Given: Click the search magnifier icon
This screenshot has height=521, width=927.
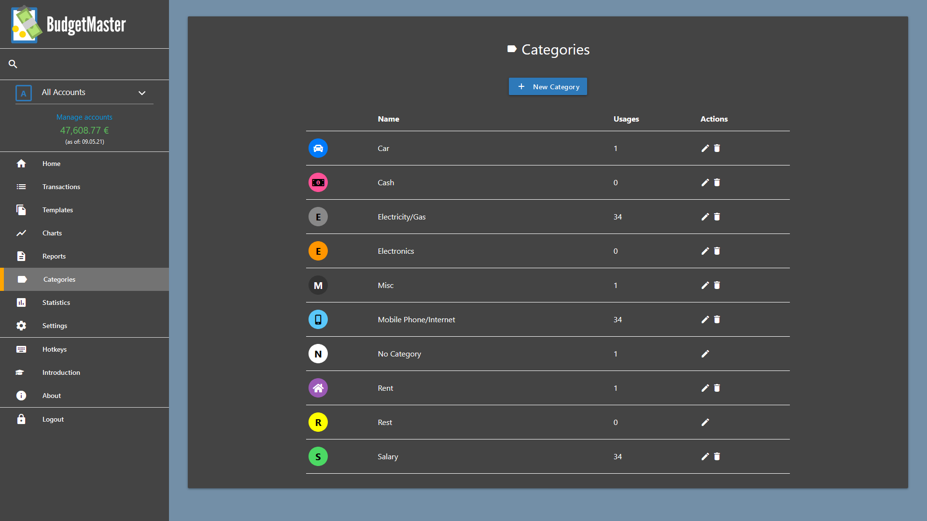Looking at the screenshot, I should (x=13, y=64).
